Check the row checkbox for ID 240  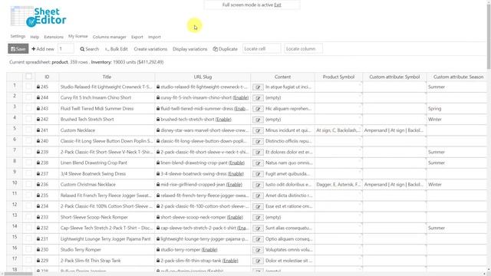click(29, 141)
